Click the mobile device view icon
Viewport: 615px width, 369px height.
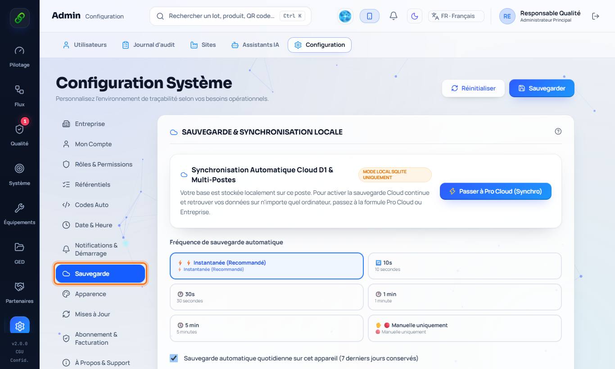click(x=370, y=16)
